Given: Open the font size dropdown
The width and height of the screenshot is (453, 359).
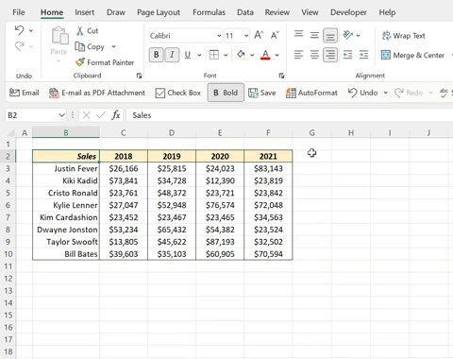Looking at the screenshot, I should (246, 36).
